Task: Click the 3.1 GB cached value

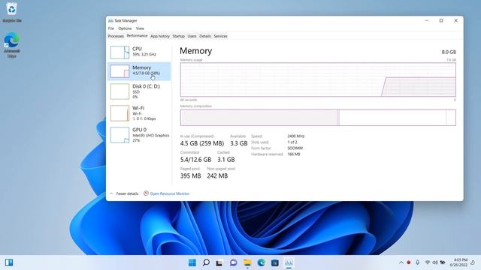Action: [226, 160]
